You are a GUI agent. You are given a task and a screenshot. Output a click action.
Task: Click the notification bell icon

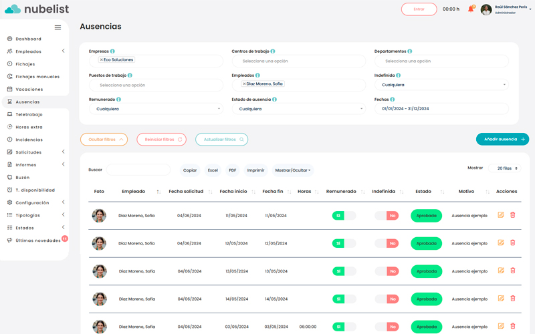click(x=471, y=9)
